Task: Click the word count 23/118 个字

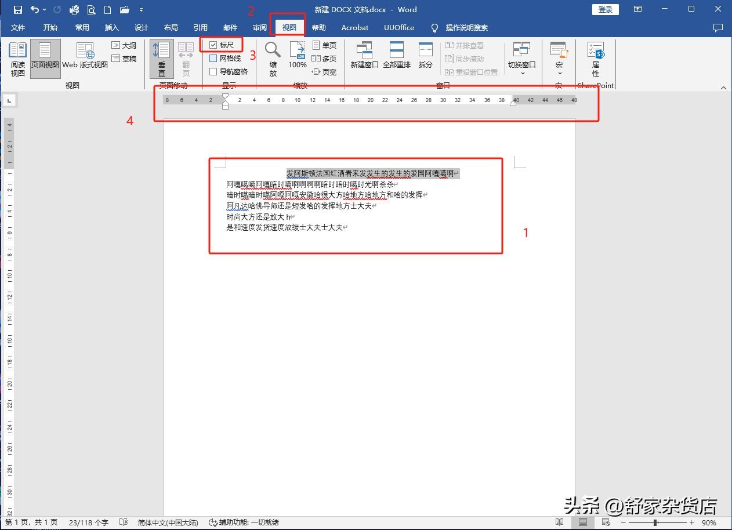Action: pos(88,522)
